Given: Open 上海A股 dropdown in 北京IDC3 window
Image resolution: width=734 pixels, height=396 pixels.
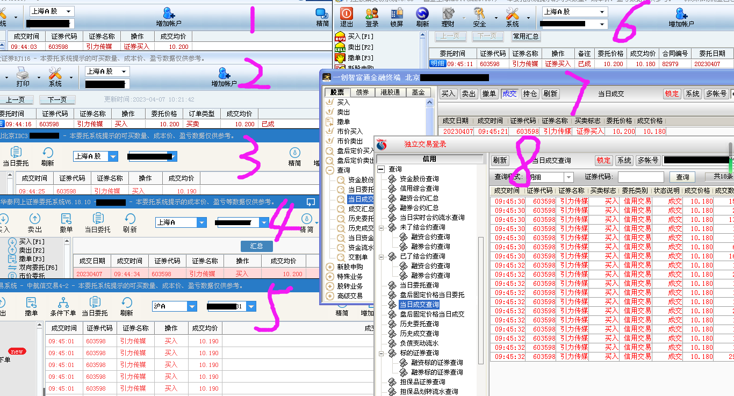Looking at the screenshot, I should click(x=113, y=156).
